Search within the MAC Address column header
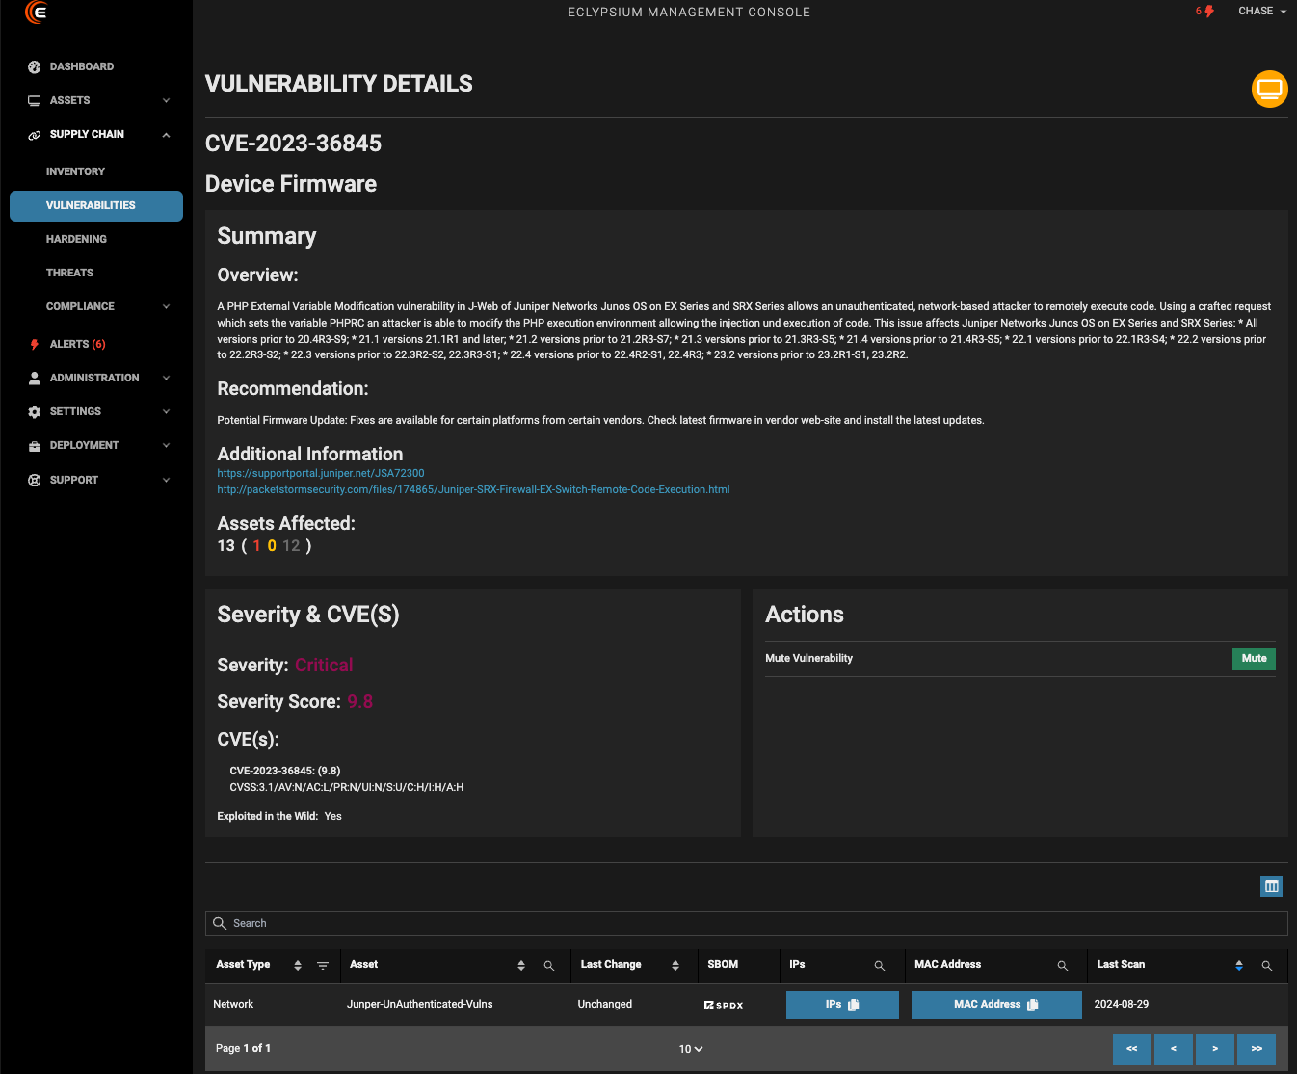The height and width of the screenshot is (1074, 1297). (x=1063, y=965)
